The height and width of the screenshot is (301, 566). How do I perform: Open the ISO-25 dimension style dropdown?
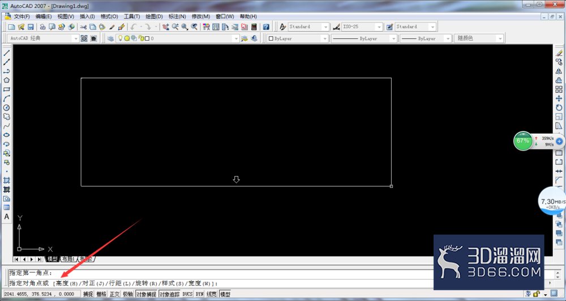coord(379,27)
